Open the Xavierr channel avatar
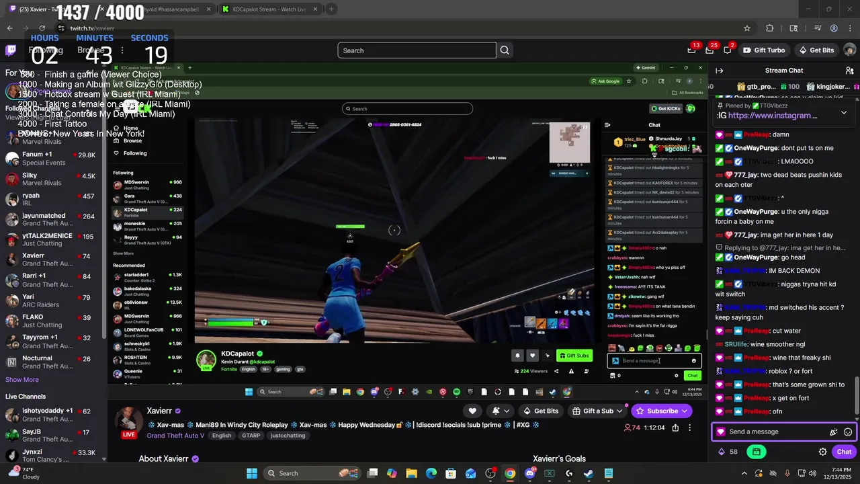 point(128,420)
